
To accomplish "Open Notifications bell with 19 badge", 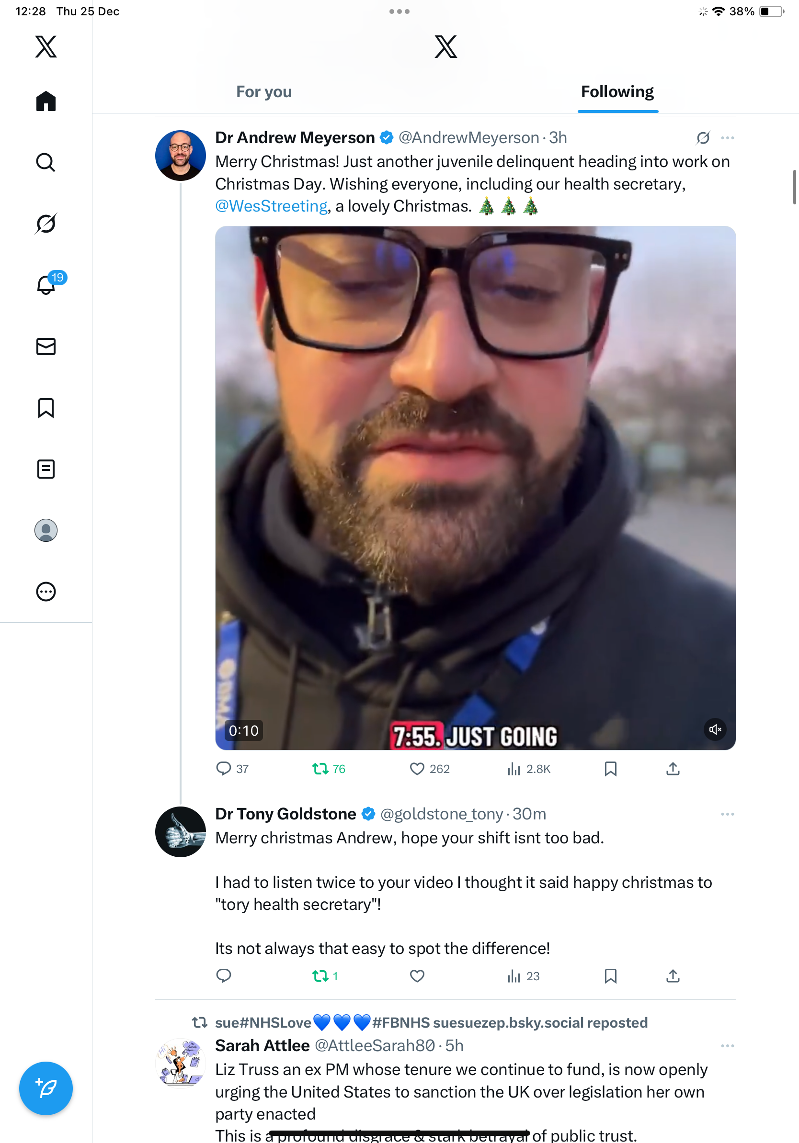I will [46, 285].
